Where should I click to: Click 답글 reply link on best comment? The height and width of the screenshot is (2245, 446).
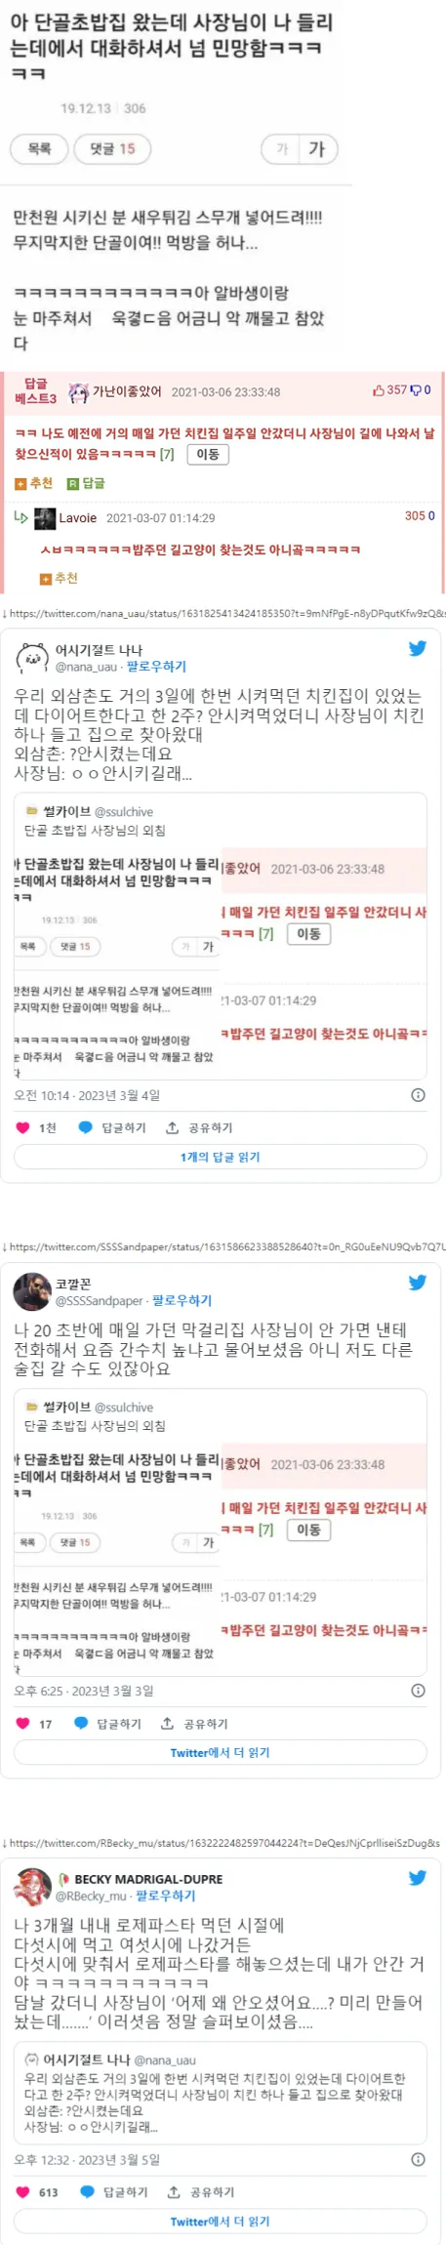pyautogui.click(x=86, y=483)
